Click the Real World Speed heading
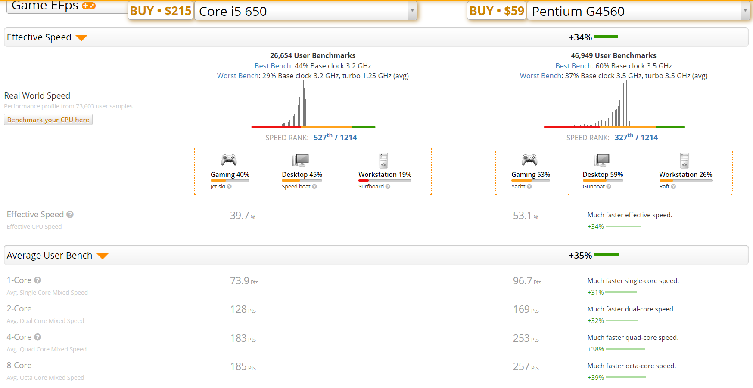Screen dimensions: 753x388 click(37, 95)
